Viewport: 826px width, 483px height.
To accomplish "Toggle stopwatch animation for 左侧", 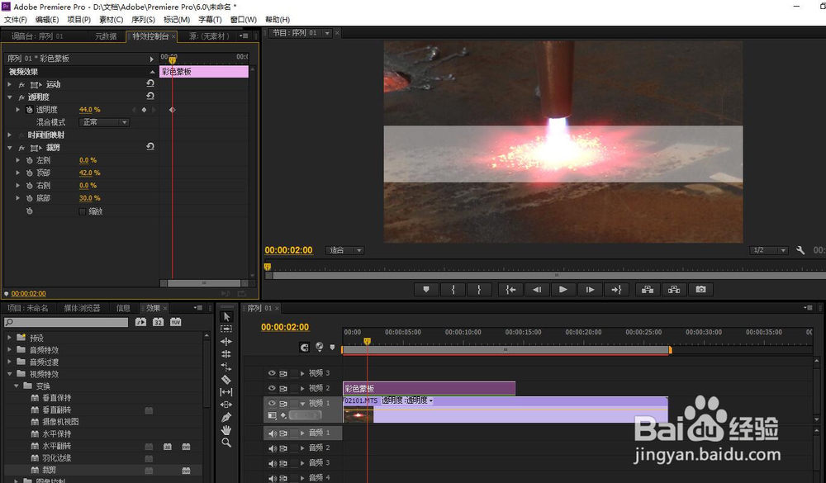I will [x=30, y=160].
